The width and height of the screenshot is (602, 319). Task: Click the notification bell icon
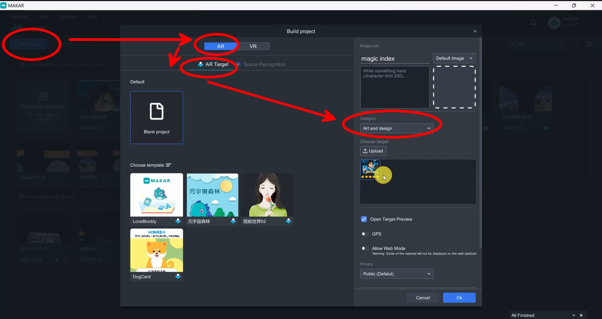533,23
